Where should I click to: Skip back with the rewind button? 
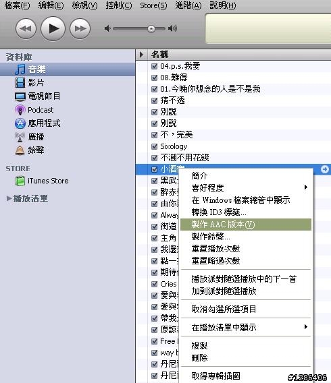click(x=26, y=28)
